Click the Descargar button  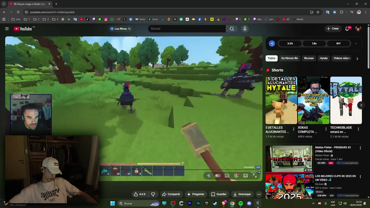click(x=242, y=194)
